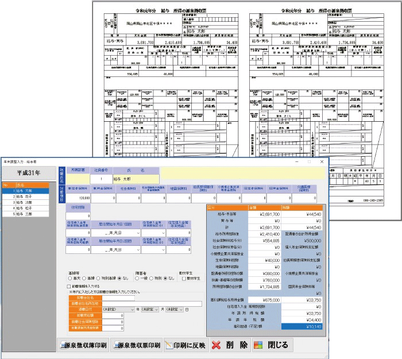Click the 給与所得控除後 amount ¥2,410,400
Screen dimensions: 402x359
264,234
